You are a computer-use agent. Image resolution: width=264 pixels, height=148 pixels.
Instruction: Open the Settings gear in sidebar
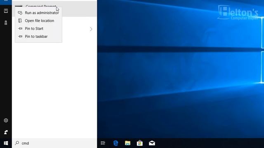6,120
